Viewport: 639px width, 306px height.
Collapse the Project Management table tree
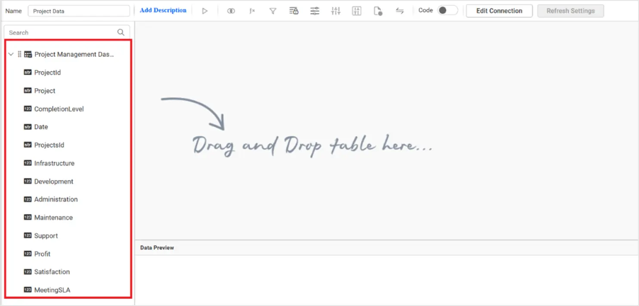[x=10, y=54]
